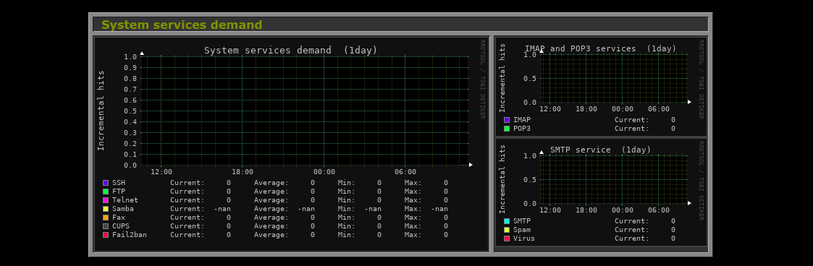Click the SSH legend label
813x266 pixels.
point(119,183)
